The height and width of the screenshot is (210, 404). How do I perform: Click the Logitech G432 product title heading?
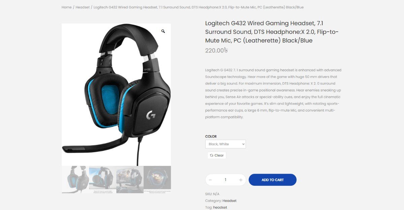[272, 32]
